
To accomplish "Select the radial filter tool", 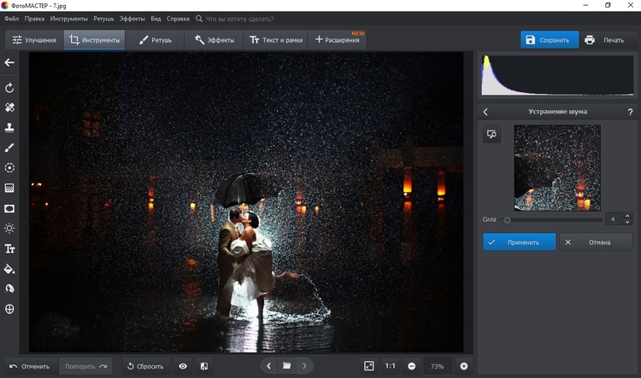I will point(10,168).
